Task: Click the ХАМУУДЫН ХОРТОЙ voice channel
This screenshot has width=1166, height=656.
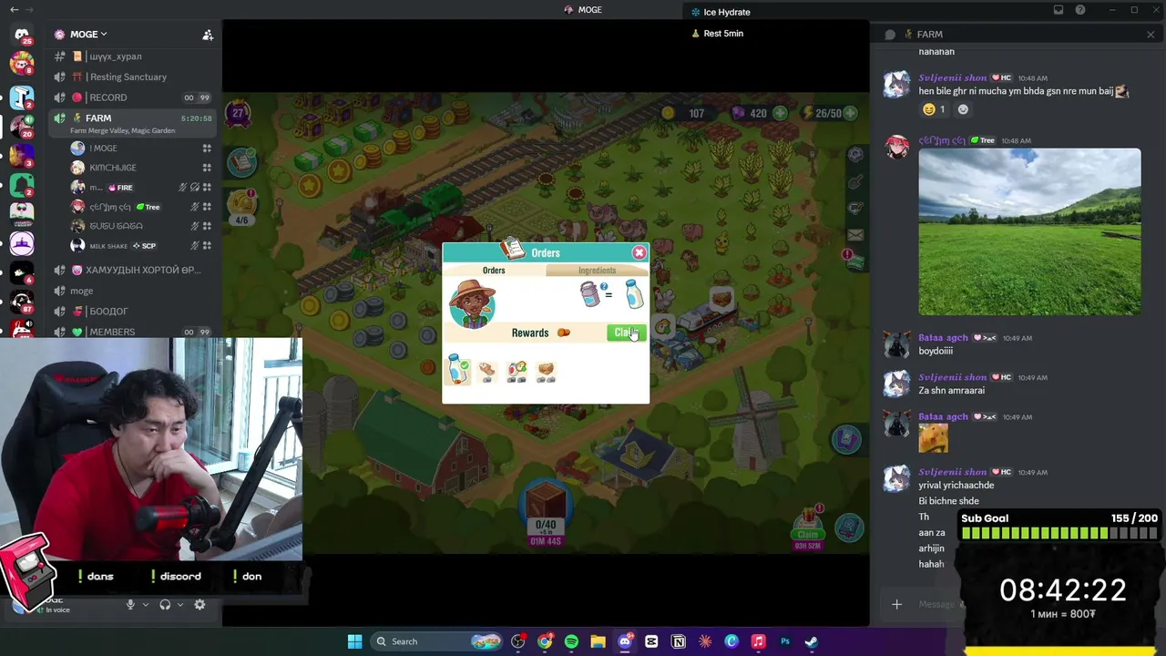Action: (132, 270)
